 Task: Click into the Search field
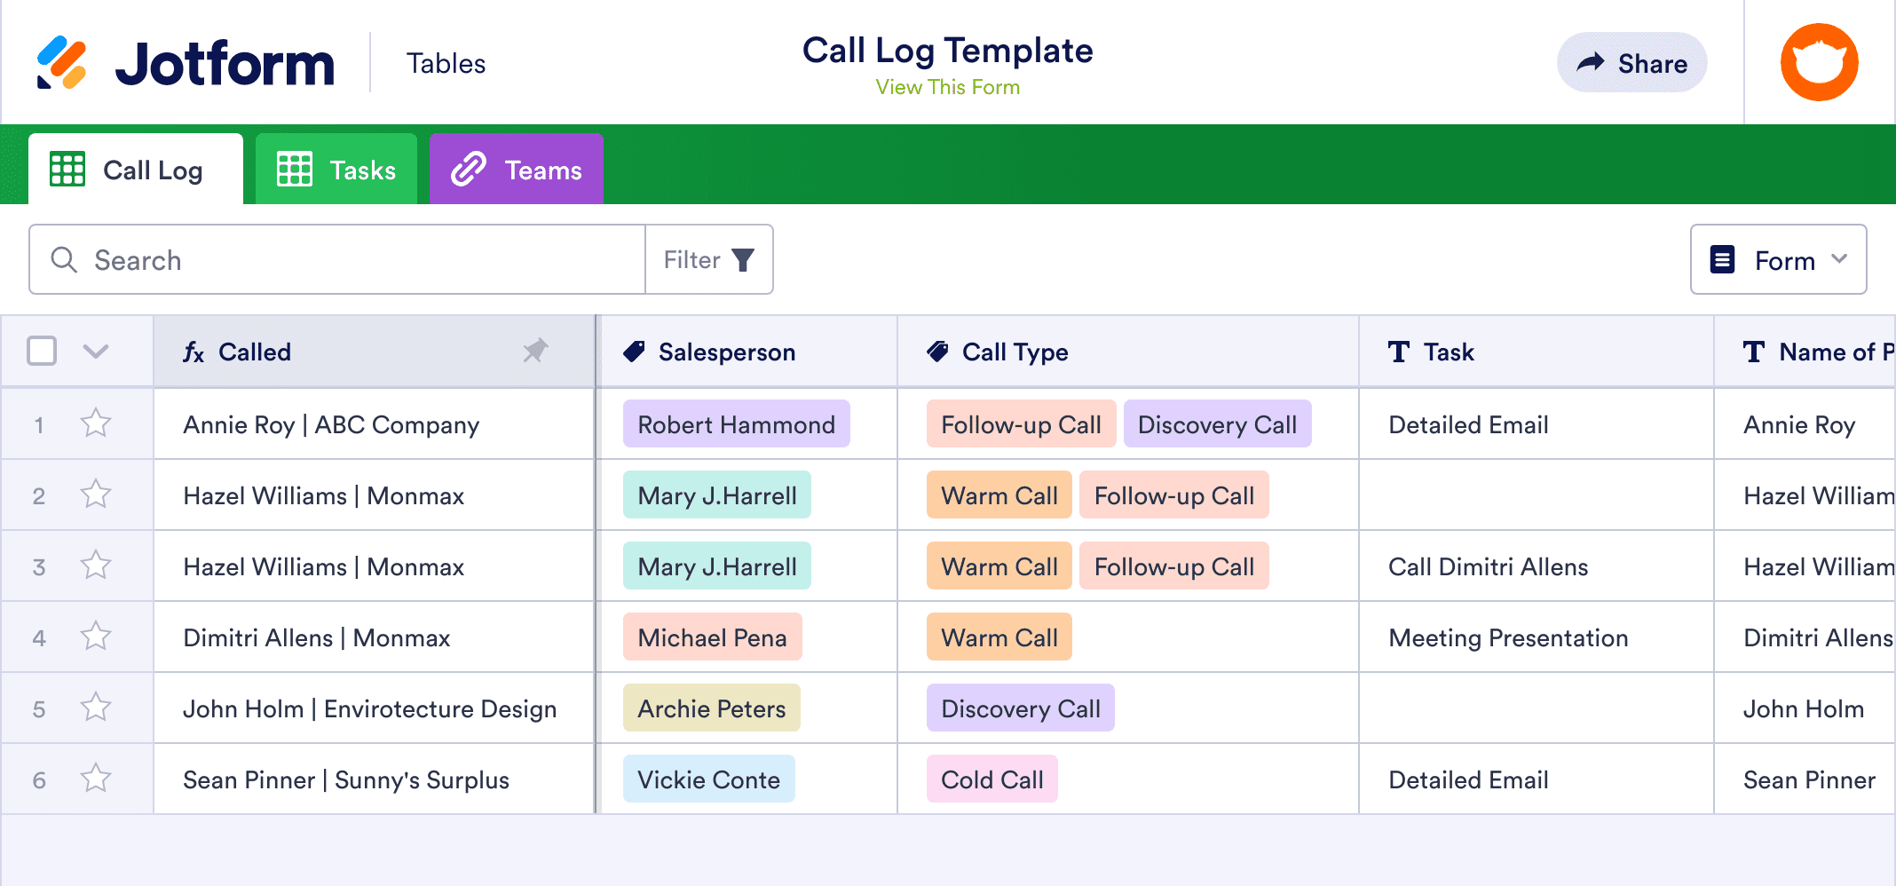(x=337, y=259)
